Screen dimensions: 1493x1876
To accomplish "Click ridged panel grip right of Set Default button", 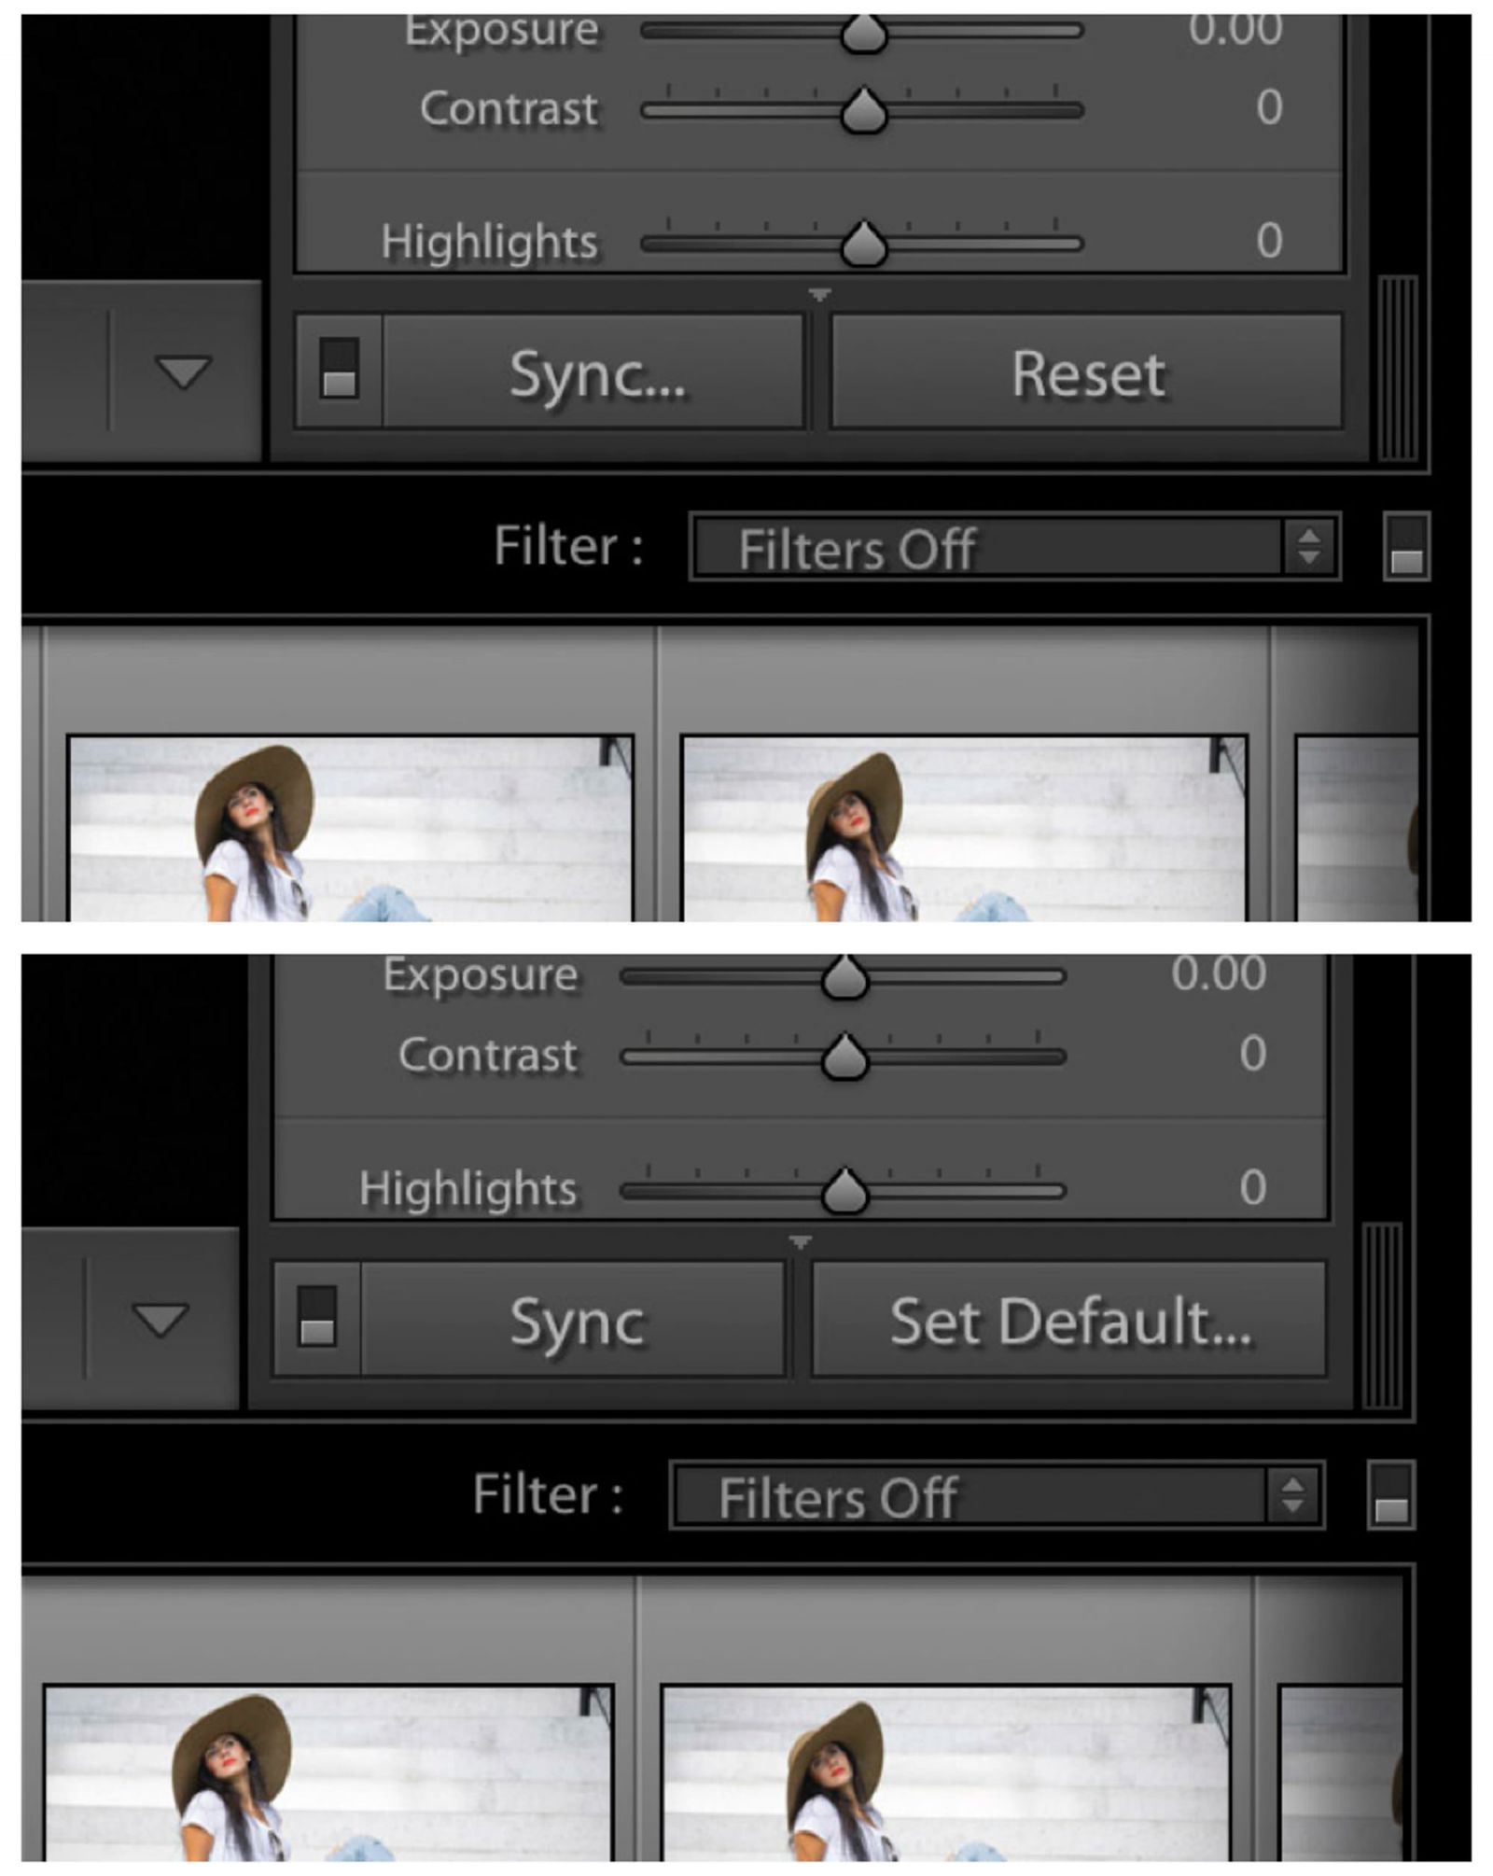I will point(1382,1316).
